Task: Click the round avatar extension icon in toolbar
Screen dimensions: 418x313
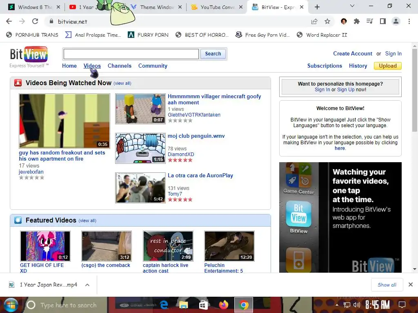Action: coord(344,21)
